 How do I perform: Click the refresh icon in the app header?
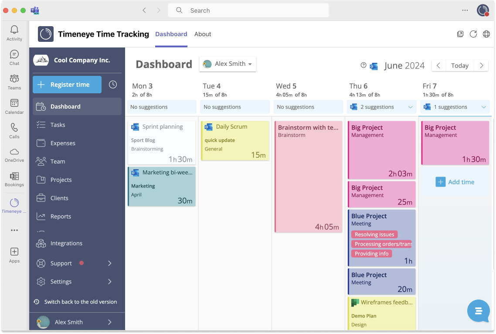(473, 34)
